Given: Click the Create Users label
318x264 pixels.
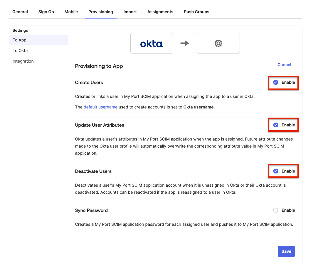Looking at the screenshot, I should pyautogui.click(x=89, y=82).
